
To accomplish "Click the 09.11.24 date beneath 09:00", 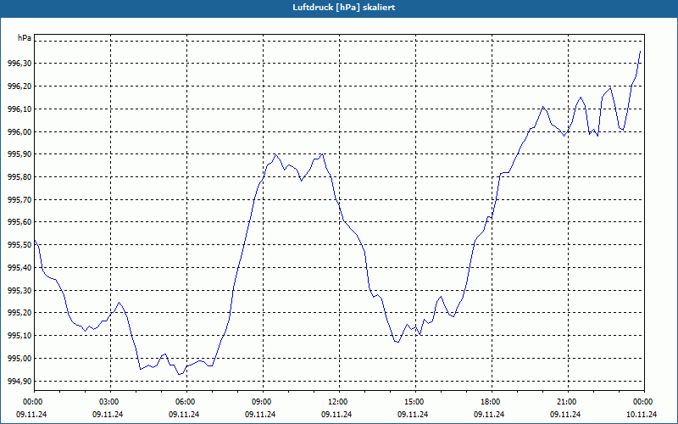I will pyautogui.click(x=260, y=415).
